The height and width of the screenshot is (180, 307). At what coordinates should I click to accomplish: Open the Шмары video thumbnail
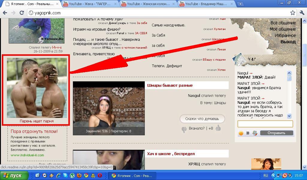[x=109, y=108]
